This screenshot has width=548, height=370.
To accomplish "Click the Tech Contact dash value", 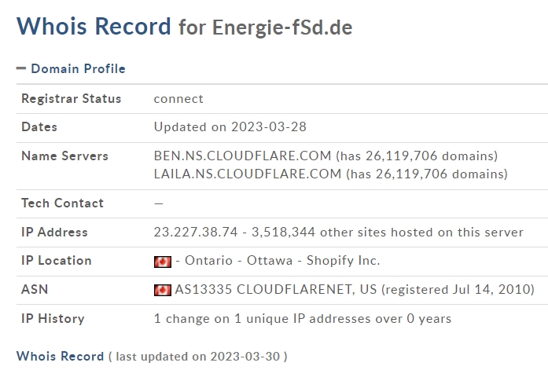I will pyautogui.click(x=159, y=203).
